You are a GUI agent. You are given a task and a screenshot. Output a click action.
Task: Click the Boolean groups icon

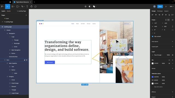94,7
